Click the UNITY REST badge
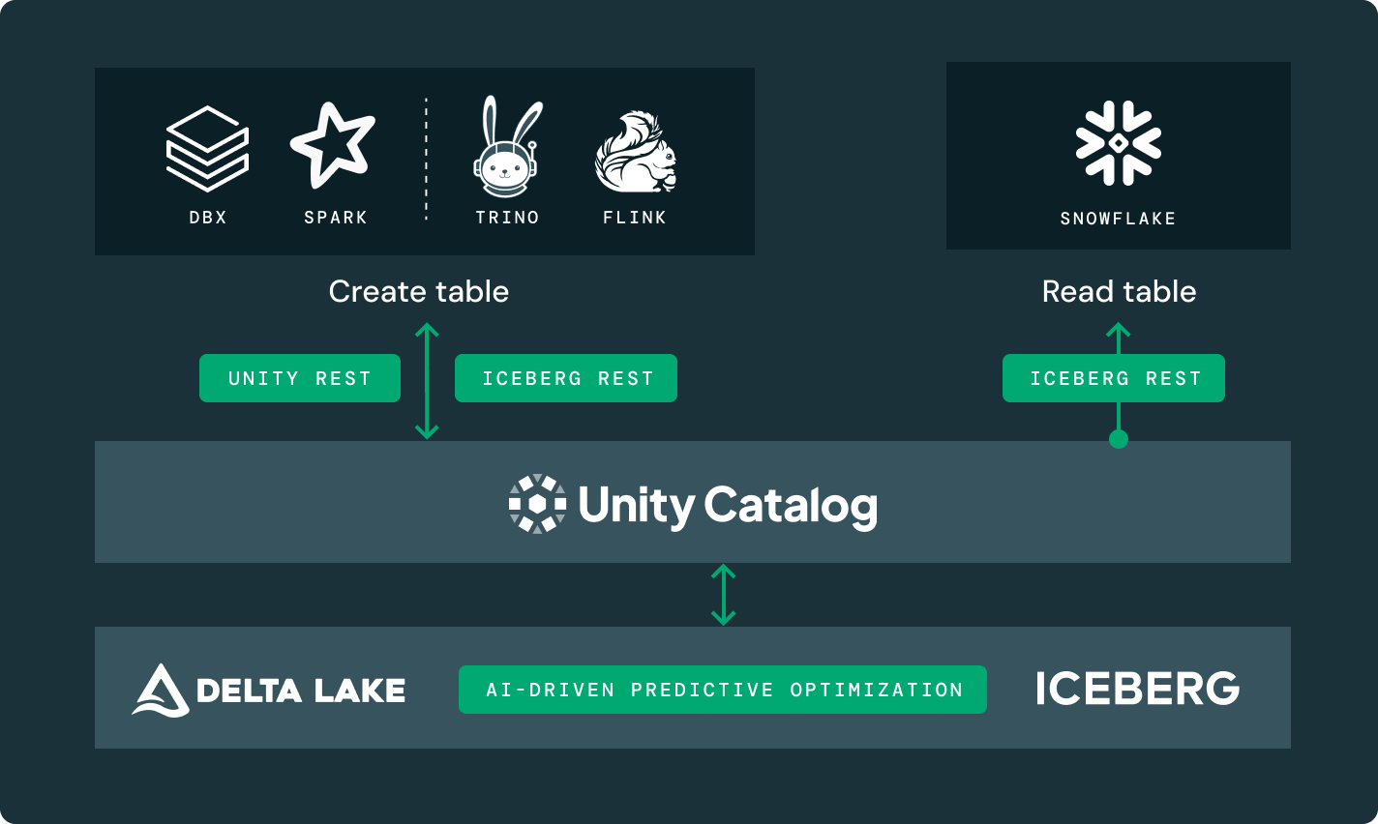Image resolution: width=1378 pixels, height=824 pixels. tap(300, 378)
